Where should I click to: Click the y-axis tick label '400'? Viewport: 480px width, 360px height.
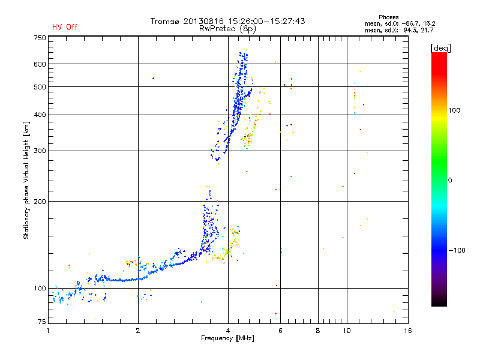(40, 115)
